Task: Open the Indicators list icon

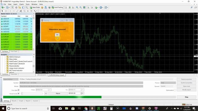Action: [97, 7]
